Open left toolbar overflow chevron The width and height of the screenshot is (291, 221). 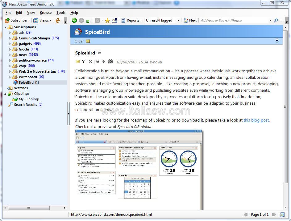click(x=65, y=21)
